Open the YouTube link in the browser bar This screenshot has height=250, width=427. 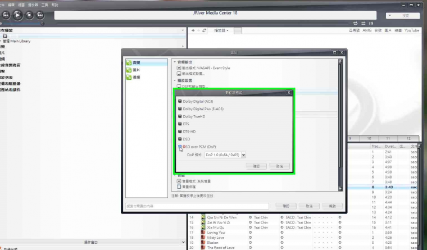pos(412,30)
